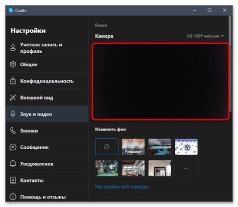Open Сообщения settings
The width and height of the screenshot is (238, 207).
click(x=47, y=147)
